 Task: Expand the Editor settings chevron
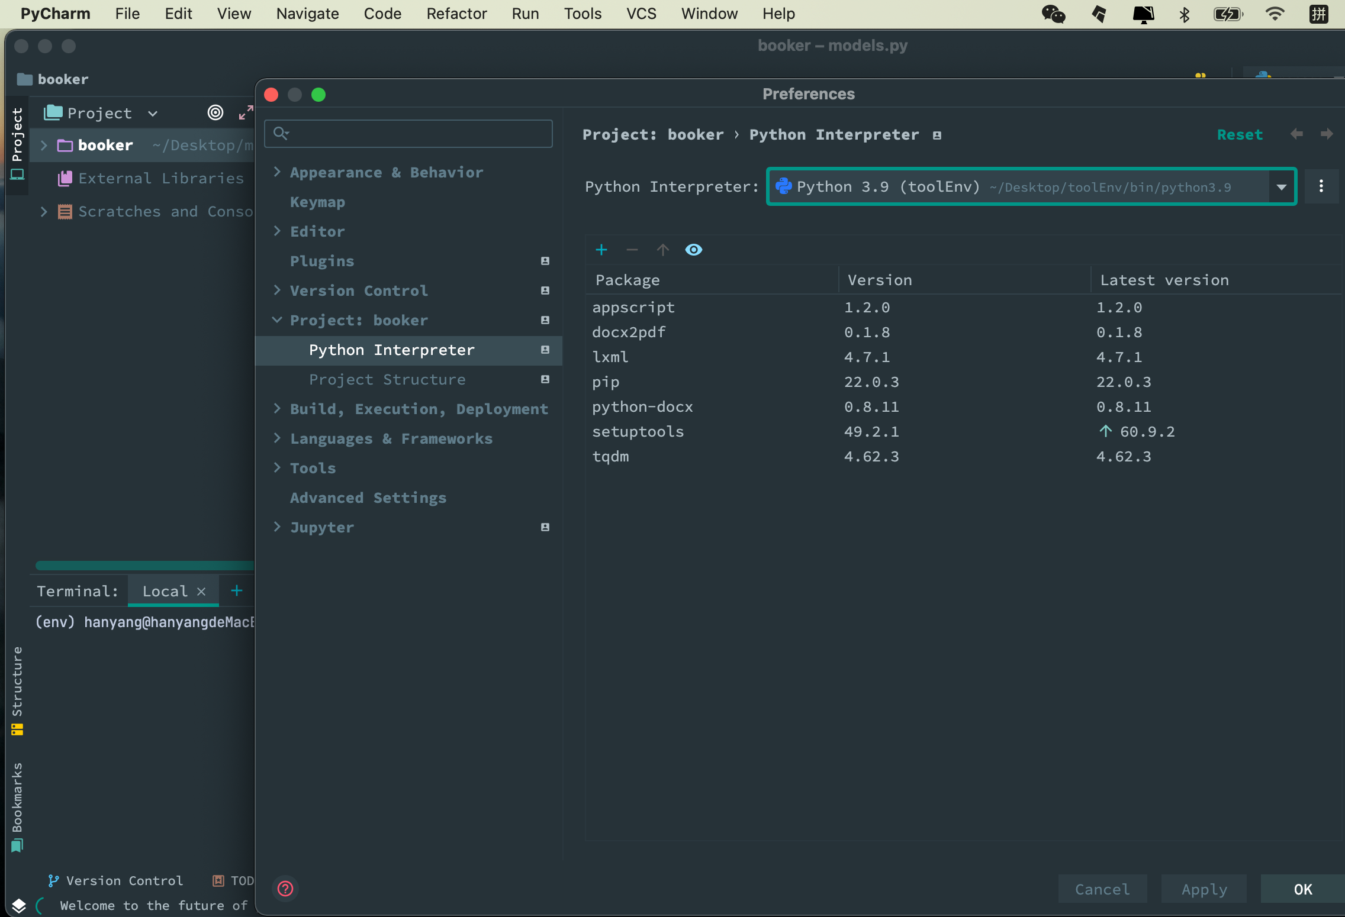pos(276,231)
